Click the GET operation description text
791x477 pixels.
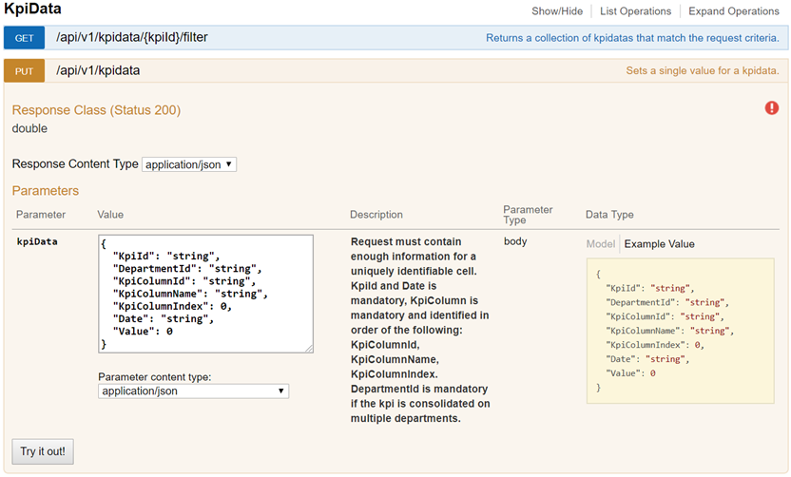(x=631, y=39)
